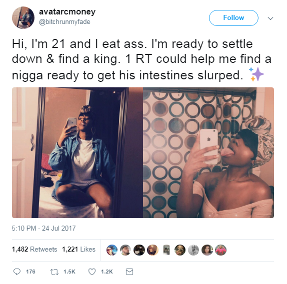This screenshot has height=284, width=287.
Task: Click first liker avatar with palm trees
Action: pos(112,250)
